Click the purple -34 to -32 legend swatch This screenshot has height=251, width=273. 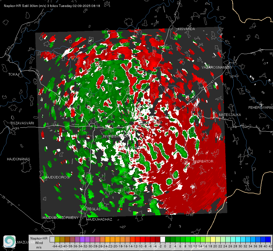[x=82, y=240]
